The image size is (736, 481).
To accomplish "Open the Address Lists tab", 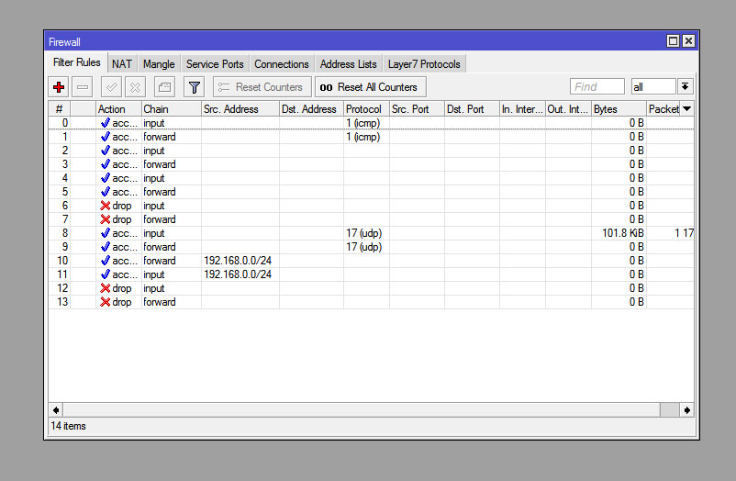I will click(348, 64).
